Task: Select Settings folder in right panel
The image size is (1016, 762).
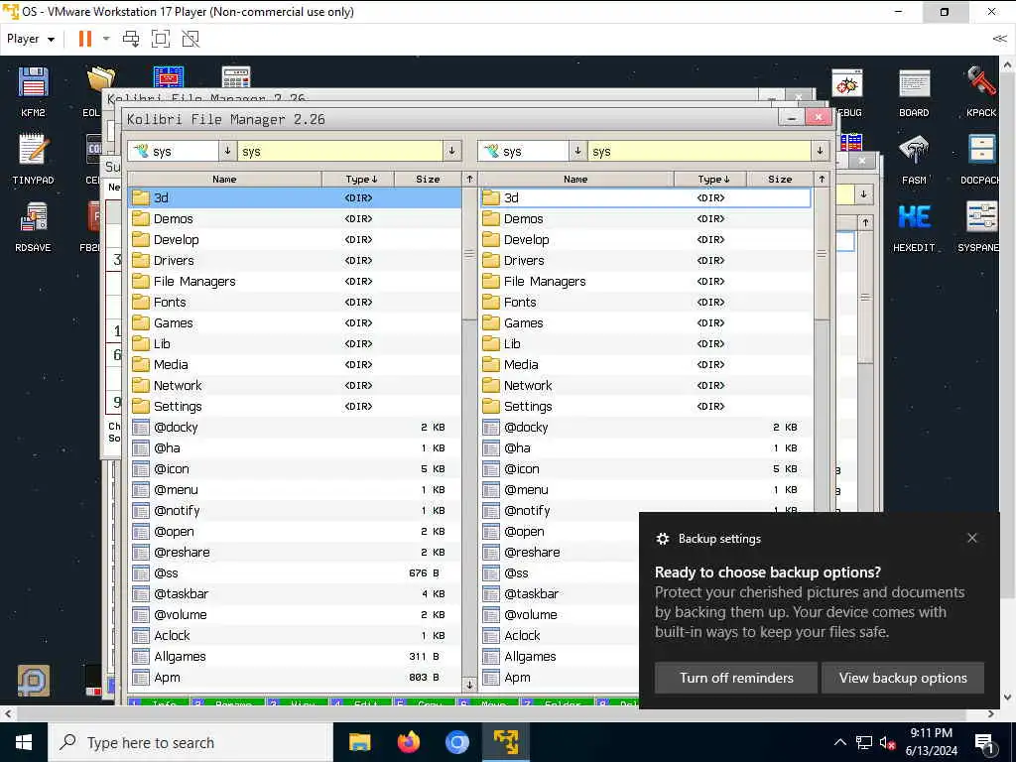Action: coord(646,406)
